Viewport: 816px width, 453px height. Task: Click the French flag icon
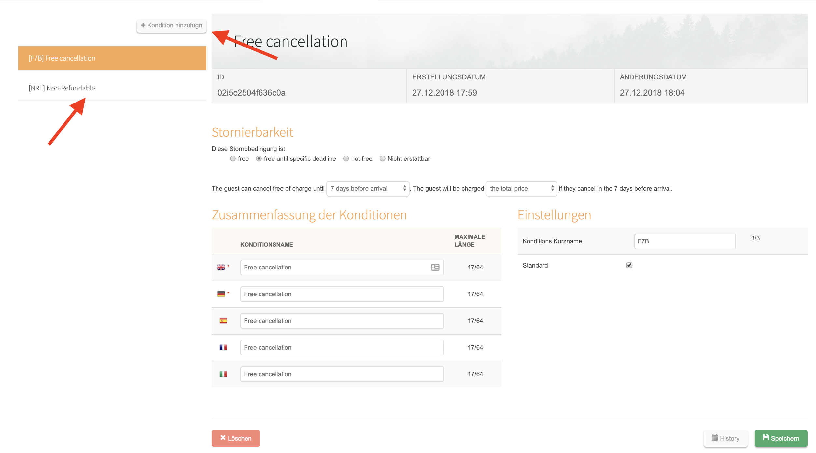pyautogui.click(x=223, y=348)
